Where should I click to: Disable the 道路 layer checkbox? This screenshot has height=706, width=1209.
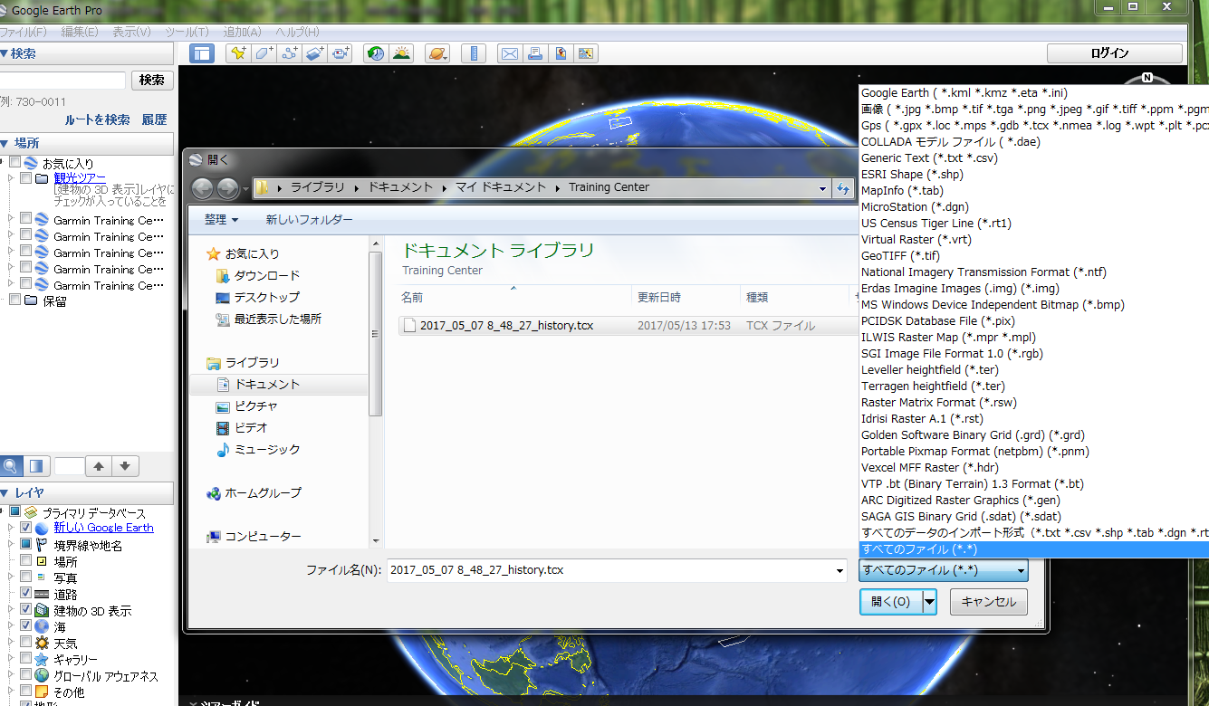(x=25, y=594)
